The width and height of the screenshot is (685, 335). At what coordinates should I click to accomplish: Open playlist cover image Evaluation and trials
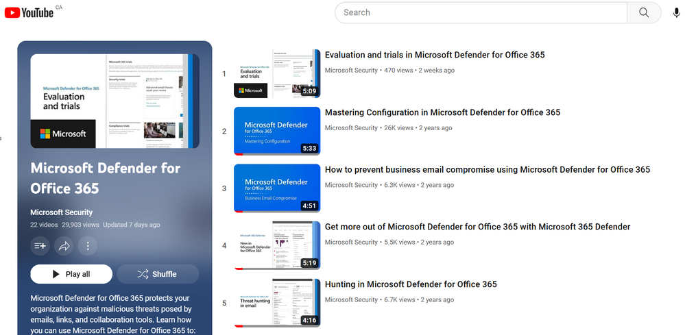pyautogui.click(x=115, y=101)
